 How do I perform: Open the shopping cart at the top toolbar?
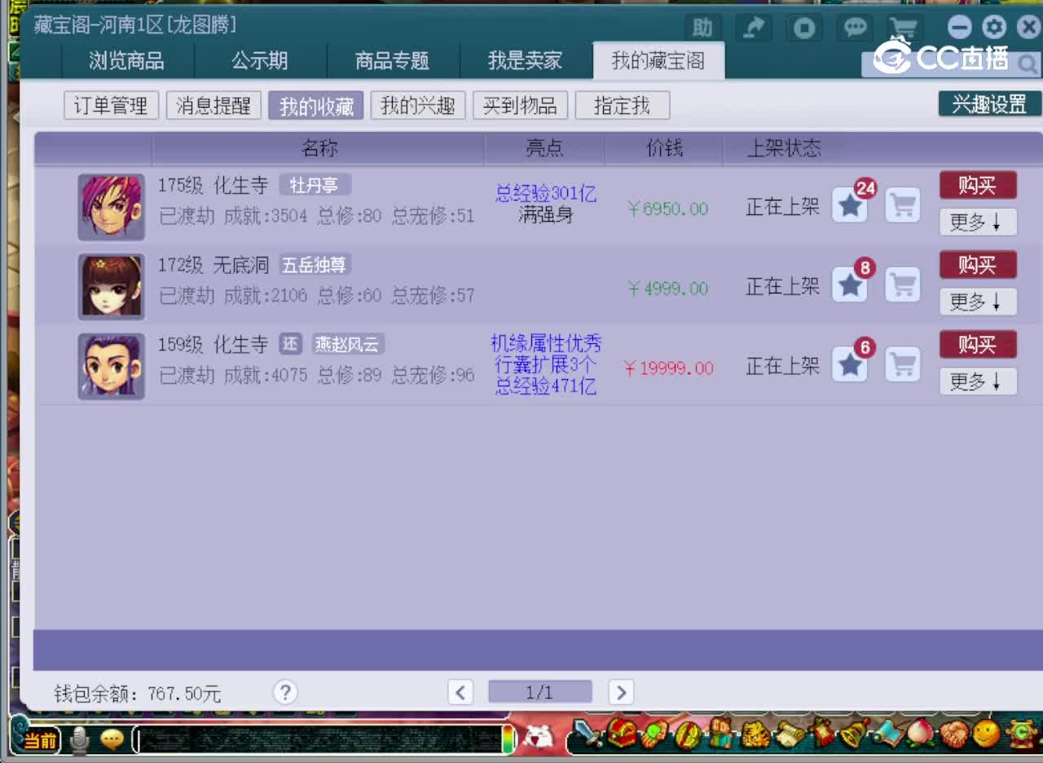point(901,27)
